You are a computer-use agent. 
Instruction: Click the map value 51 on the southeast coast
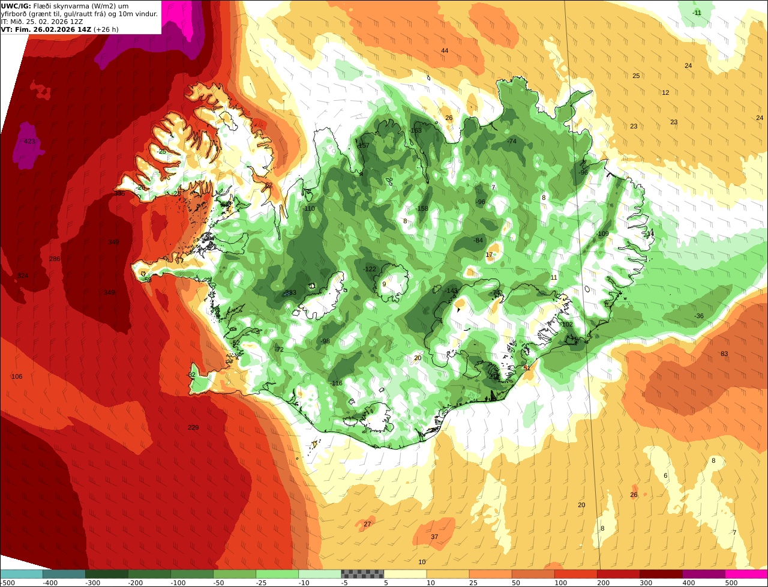(527, 369)
